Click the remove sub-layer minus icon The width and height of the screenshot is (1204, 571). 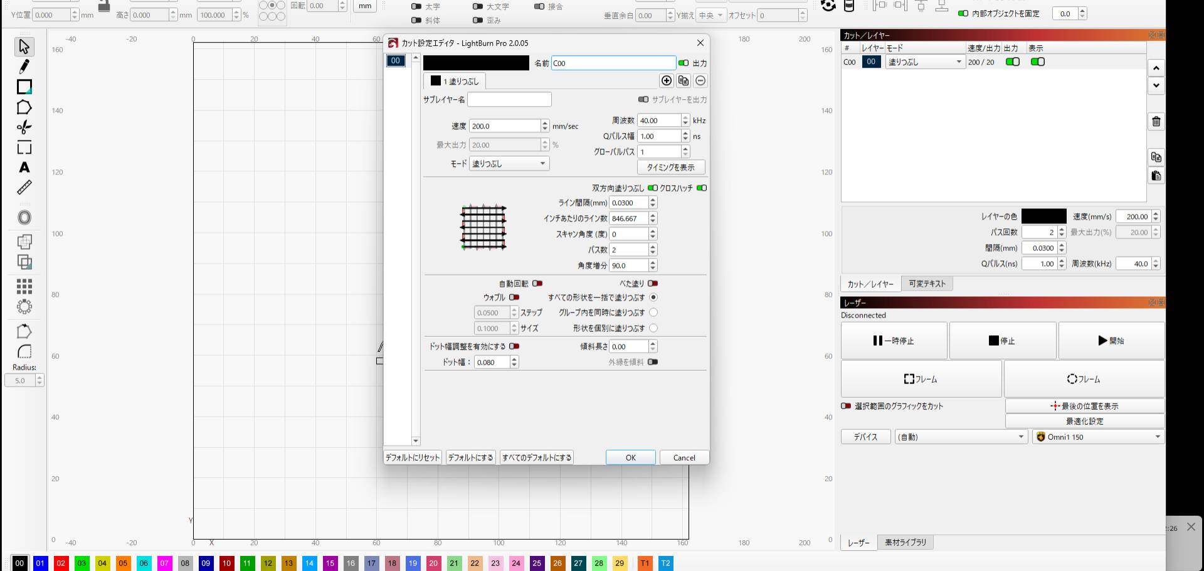[x=700, y=81]
